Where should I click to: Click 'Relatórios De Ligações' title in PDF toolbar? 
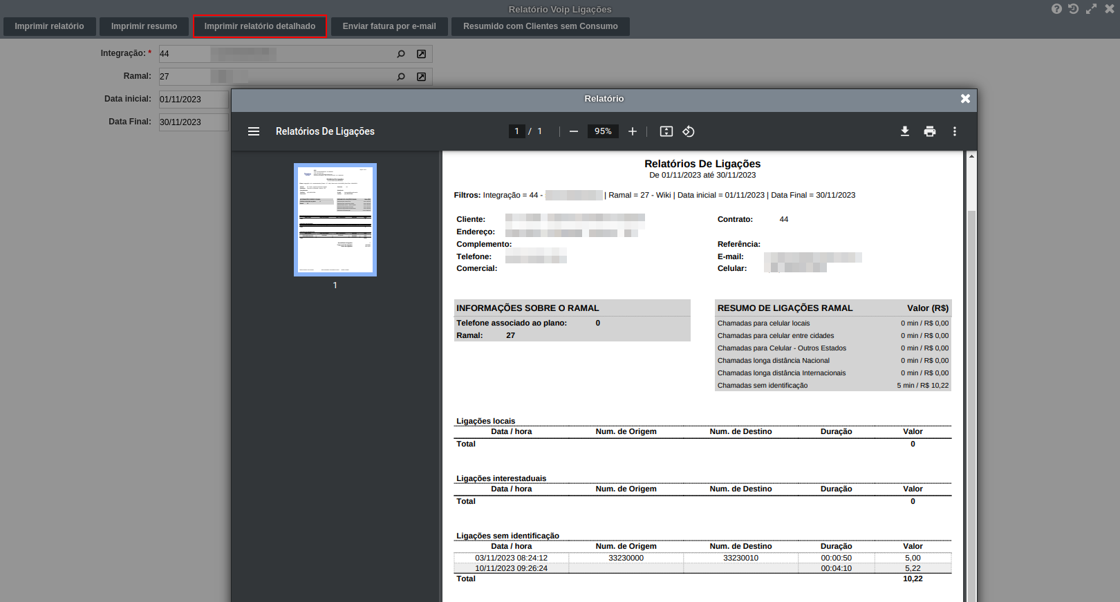(x=325, y=131)
